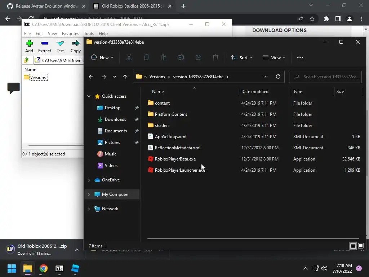Open the Roblox Studio taskbar icon
Viewport: 369px width, 277px height.
click(x=75, y=268)
